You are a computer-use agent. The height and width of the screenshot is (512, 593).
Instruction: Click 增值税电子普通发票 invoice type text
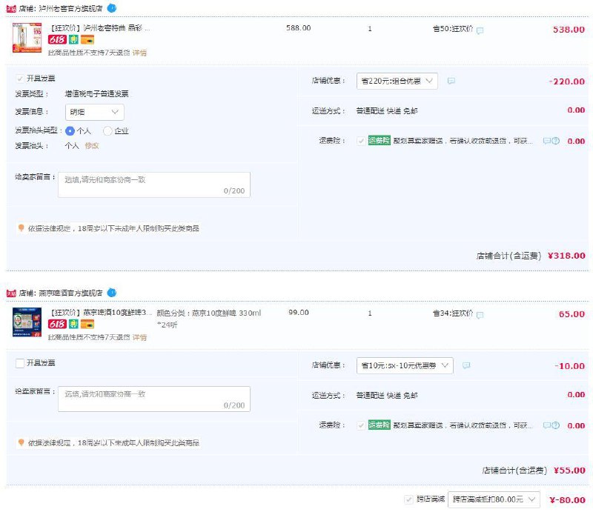pyautogui.click(x=97, y=94)
